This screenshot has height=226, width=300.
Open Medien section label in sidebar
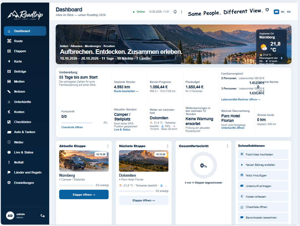tap(19, 81)
